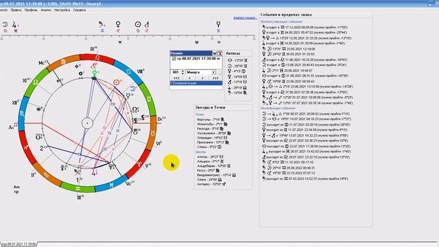Screen dimensions: 439x247
Task: Select the bottom tab тр 08.07.2021 17:39:00
Action: (19, 244)
